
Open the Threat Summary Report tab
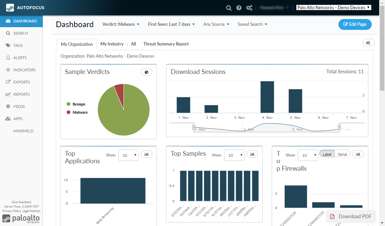click(166, 44)
